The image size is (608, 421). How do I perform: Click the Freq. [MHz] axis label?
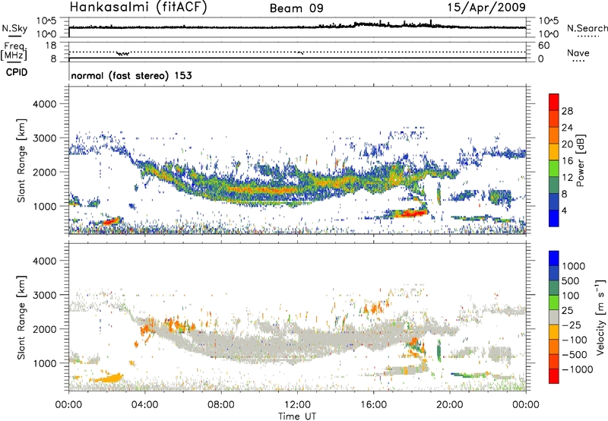point(14,52)
